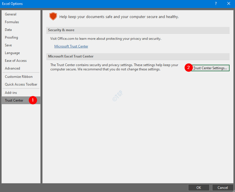Follow the Microsoft Trust Center link
This screenshot has height=192, width=235.
point(71,46)
